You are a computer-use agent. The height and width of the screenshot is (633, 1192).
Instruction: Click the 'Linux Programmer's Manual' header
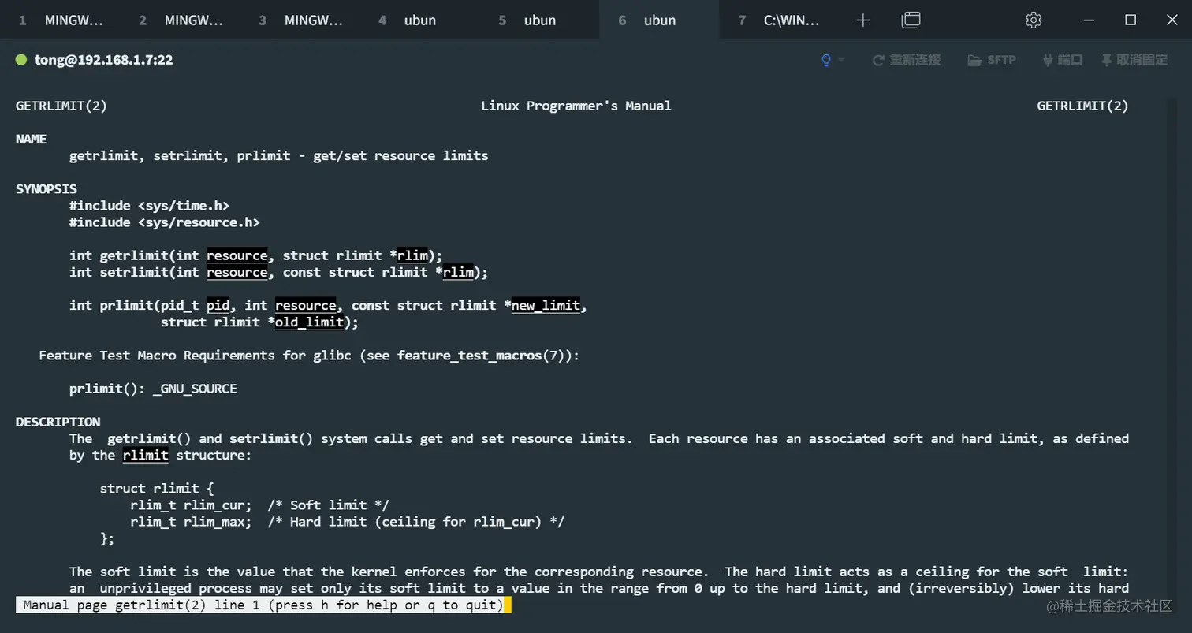click(x=576, y=106)
